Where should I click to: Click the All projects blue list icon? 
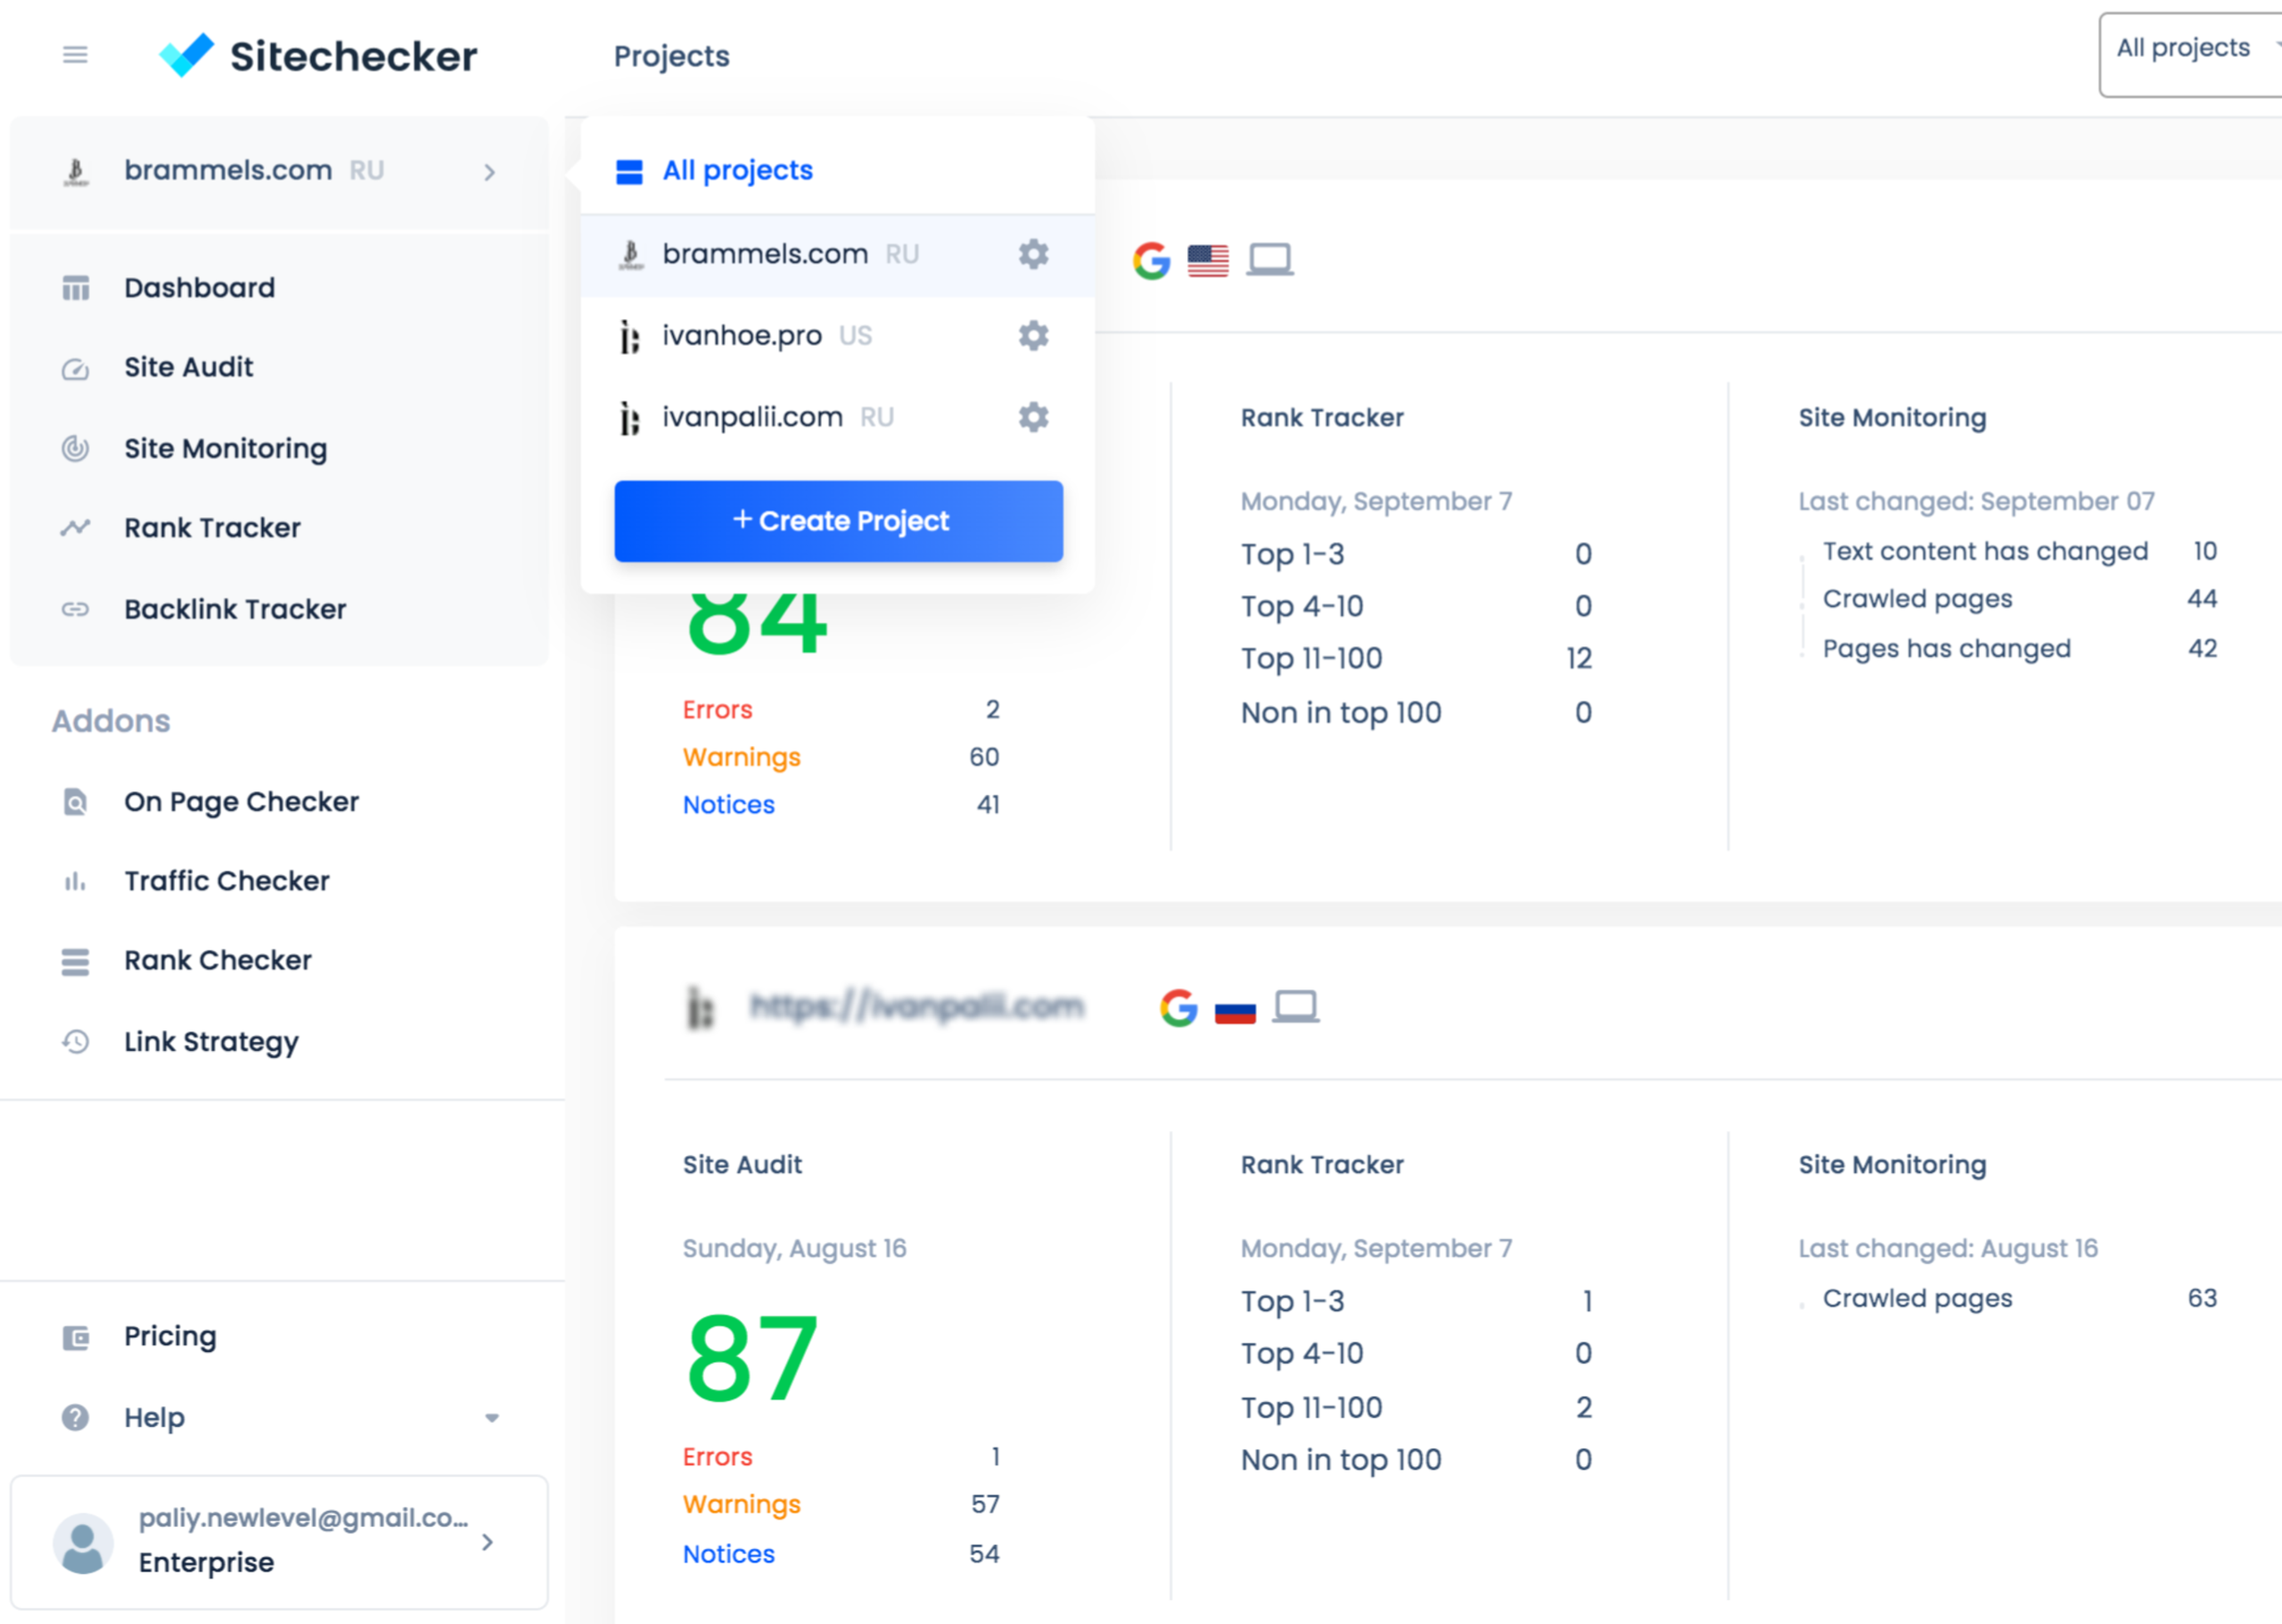tap(630, 172)
